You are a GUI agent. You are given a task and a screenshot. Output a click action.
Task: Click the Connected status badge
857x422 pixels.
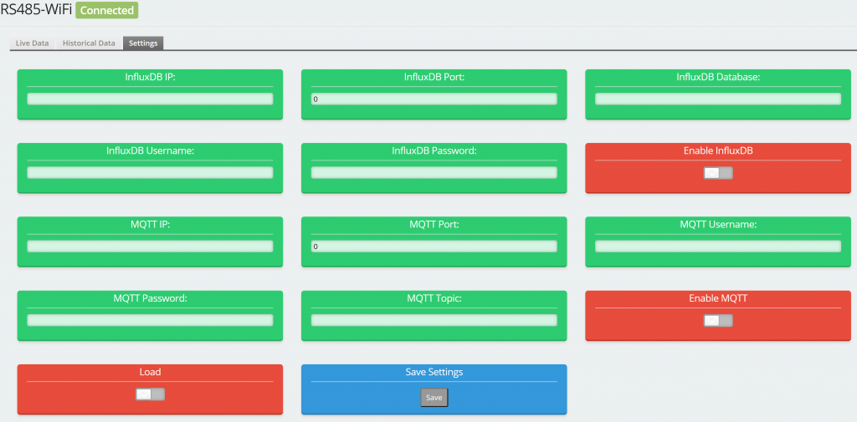coord(106,11)
